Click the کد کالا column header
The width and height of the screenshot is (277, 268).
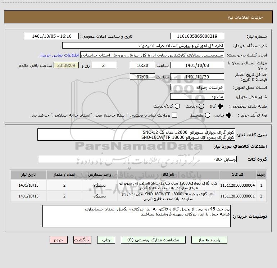pyautogui.click(x=237, y=175)
